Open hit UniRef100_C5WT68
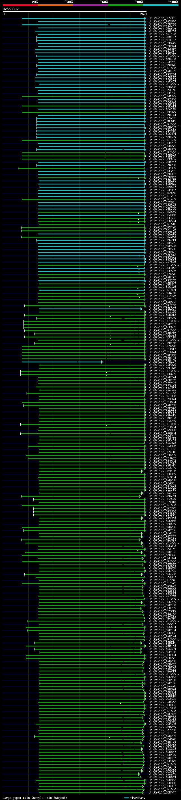Viewport: 181px width, 800px height. pos(162,24)
